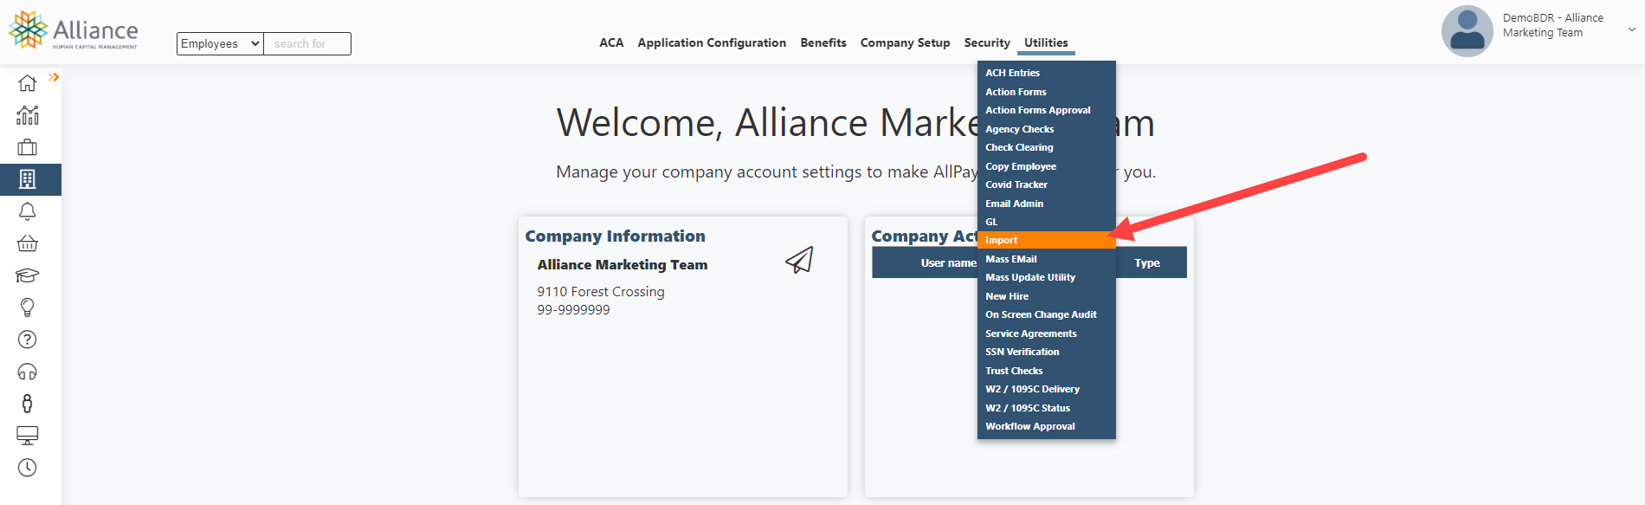The width and height of the screenshot is (1645, 505).
Task: Open the Home icon in the sidebar
Action: pos(28,83)
